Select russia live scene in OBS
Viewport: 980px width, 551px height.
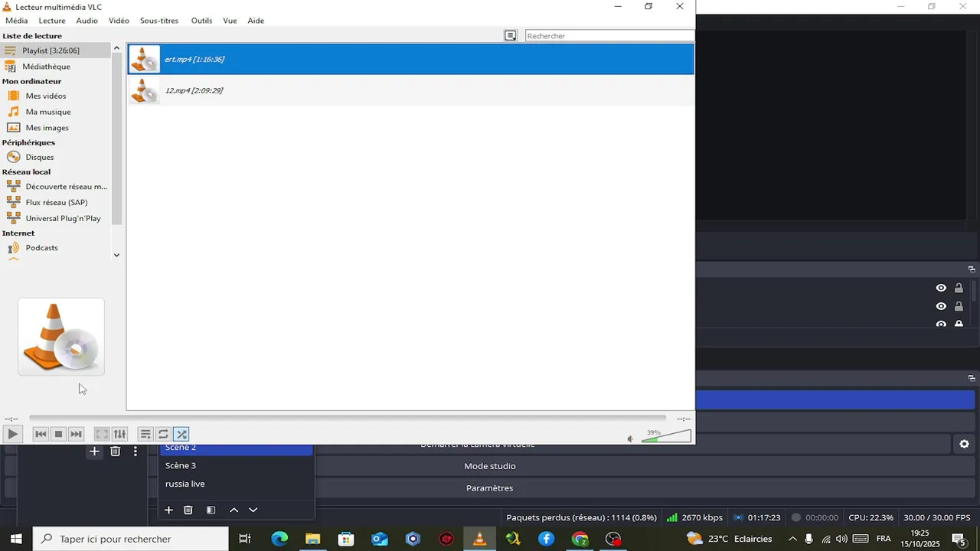(x=237, y=484)
